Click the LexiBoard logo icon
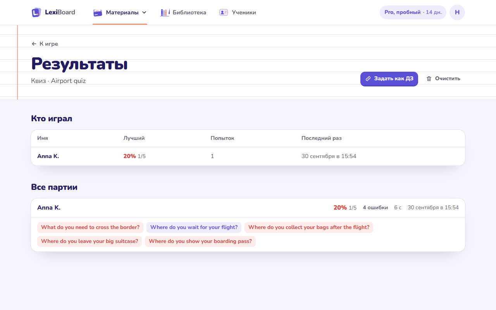The height and width of the screenshot is (310, 496). [36, 12]
